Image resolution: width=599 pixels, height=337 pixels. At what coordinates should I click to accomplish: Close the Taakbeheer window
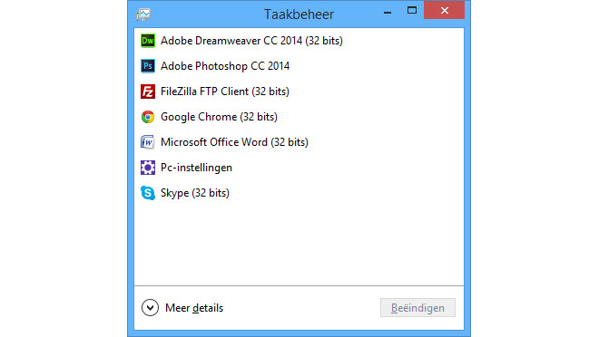[x=445, y=10]
